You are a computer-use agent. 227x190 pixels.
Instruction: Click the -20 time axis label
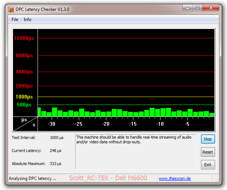pyautogui.click(x=106, y=124)
